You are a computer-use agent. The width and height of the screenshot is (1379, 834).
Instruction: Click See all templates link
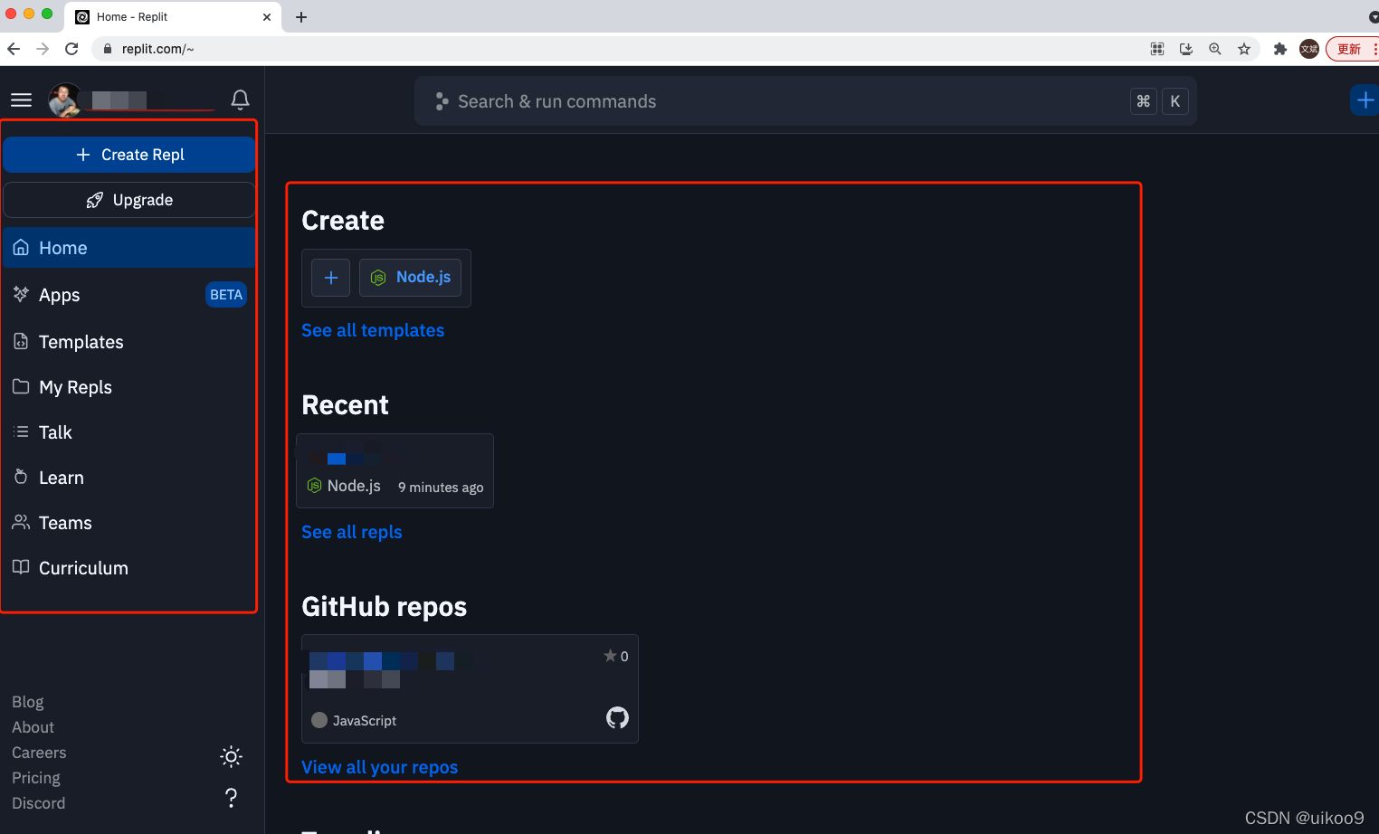point(373,330)
